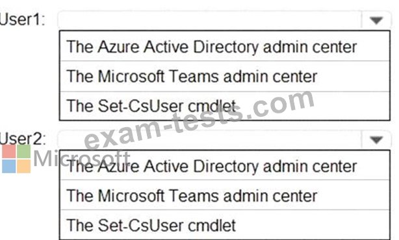Click the exam-tests.com watermark text
The height and width of the screenshot is (240, 399).
pyautogui.click(x=199, y=119)
